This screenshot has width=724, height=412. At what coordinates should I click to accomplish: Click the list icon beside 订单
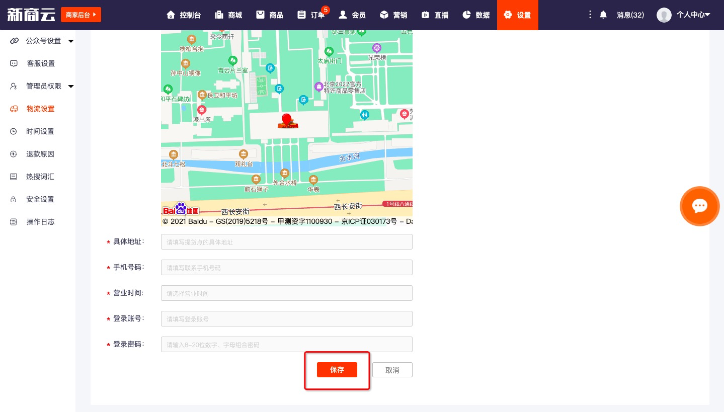301,15
